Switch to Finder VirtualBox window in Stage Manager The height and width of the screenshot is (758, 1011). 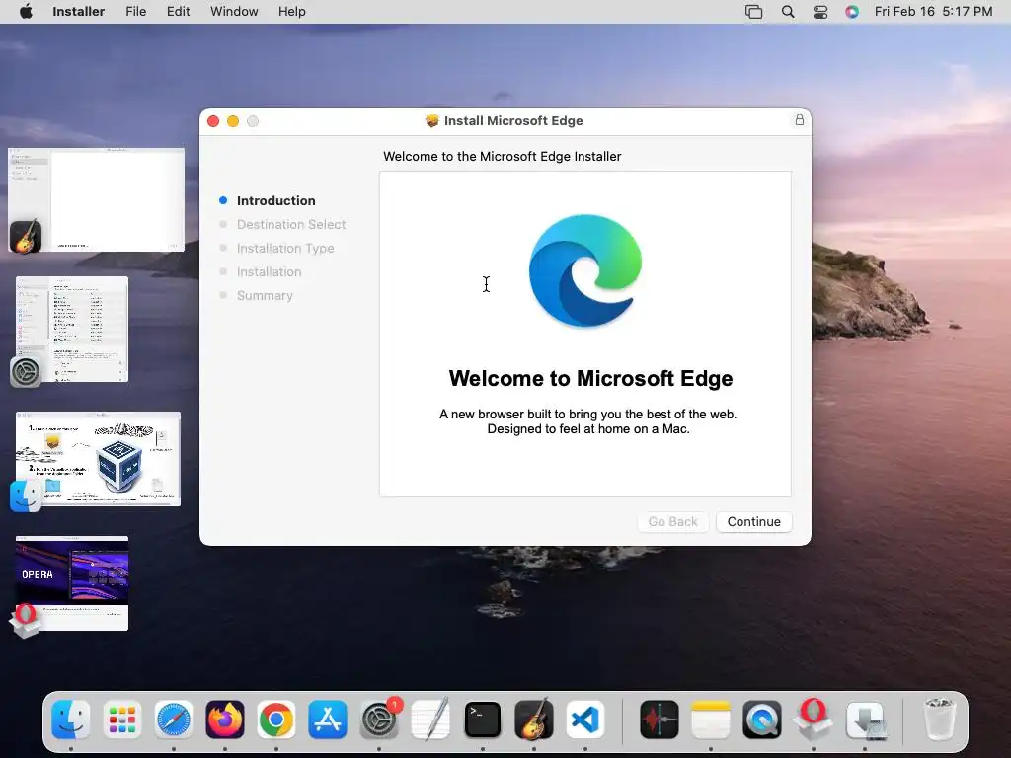(98, 459)
